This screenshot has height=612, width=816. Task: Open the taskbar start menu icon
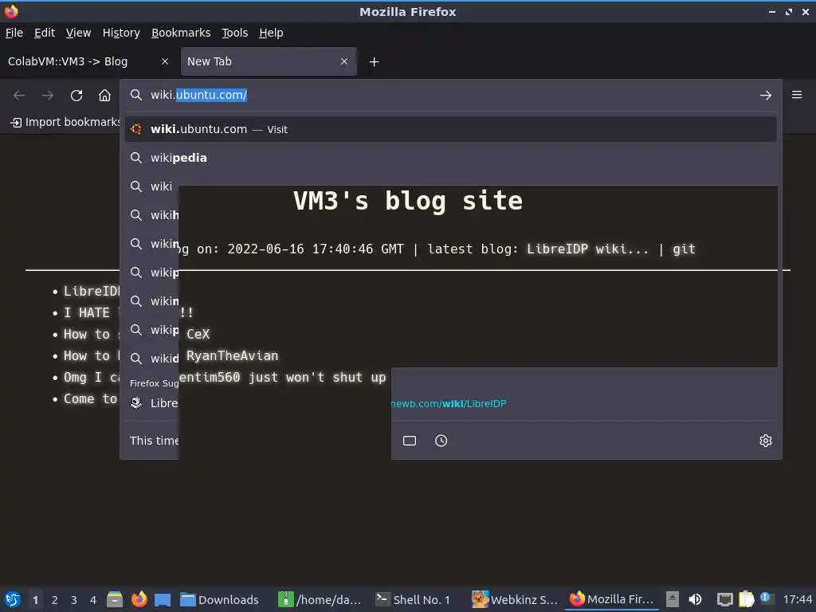(x=13, y=599)
